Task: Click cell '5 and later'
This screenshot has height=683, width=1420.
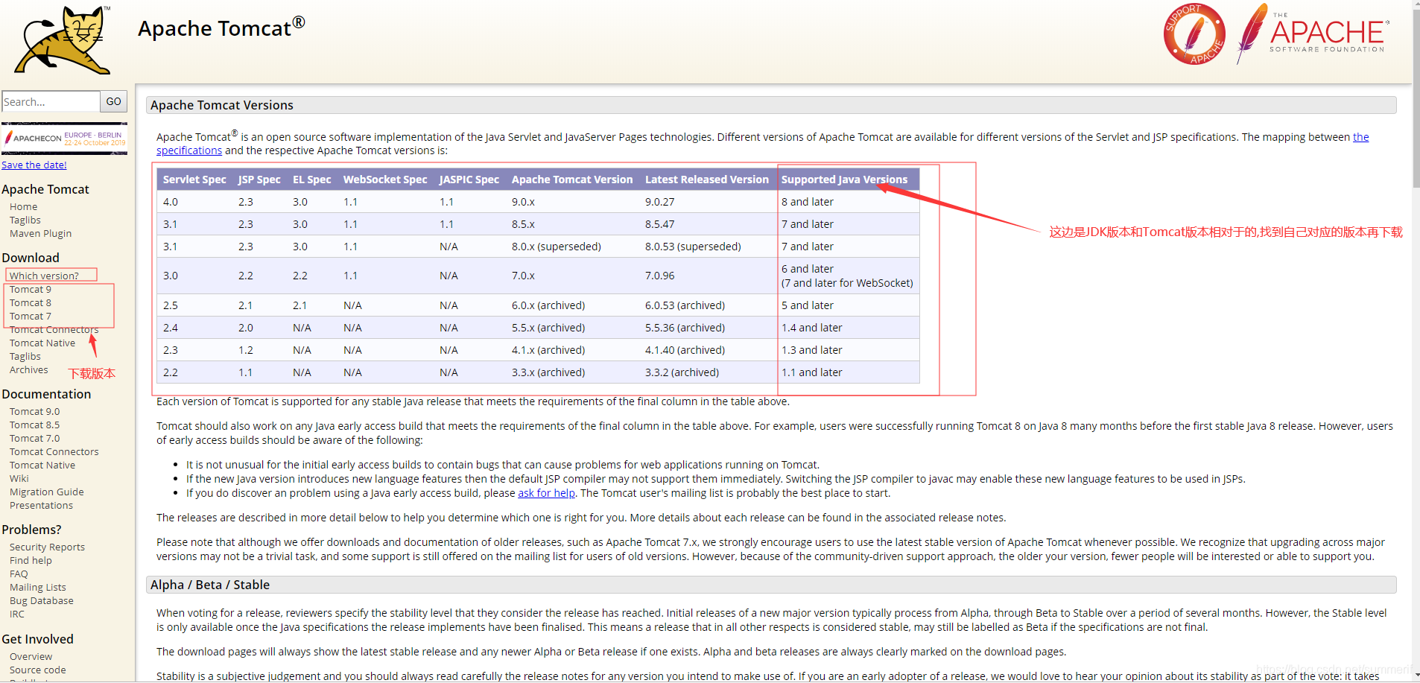Action: pos(808,305)
